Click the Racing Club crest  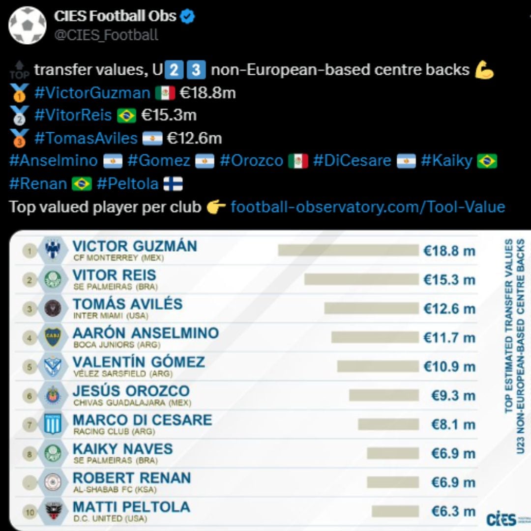tap(53, 424)
